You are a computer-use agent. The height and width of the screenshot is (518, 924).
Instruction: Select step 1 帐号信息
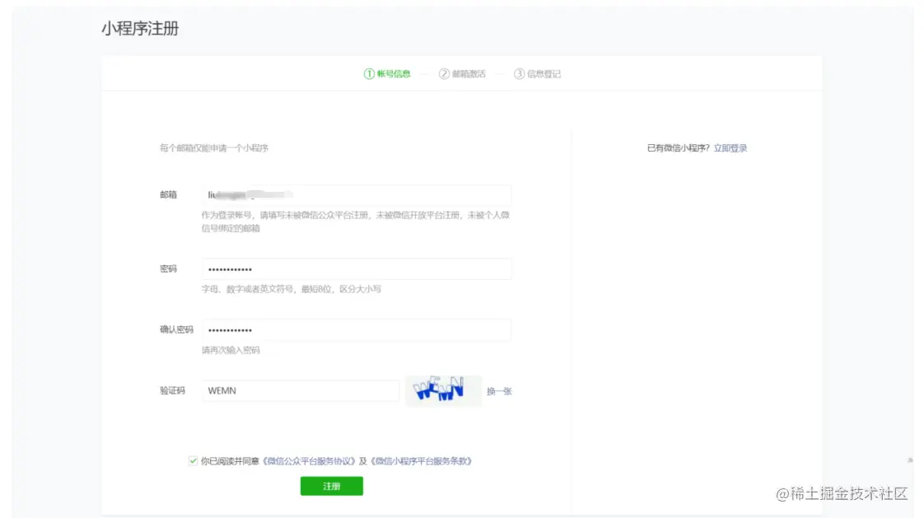tap(387, 73)
